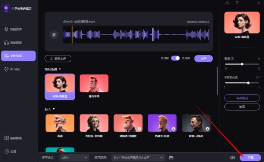Click the download (下载) button

pyautogui.click(x=250, y=158)
